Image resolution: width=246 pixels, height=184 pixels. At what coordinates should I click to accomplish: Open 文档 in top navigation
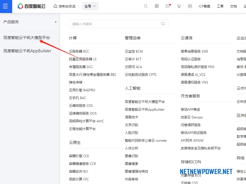[234, 6]
